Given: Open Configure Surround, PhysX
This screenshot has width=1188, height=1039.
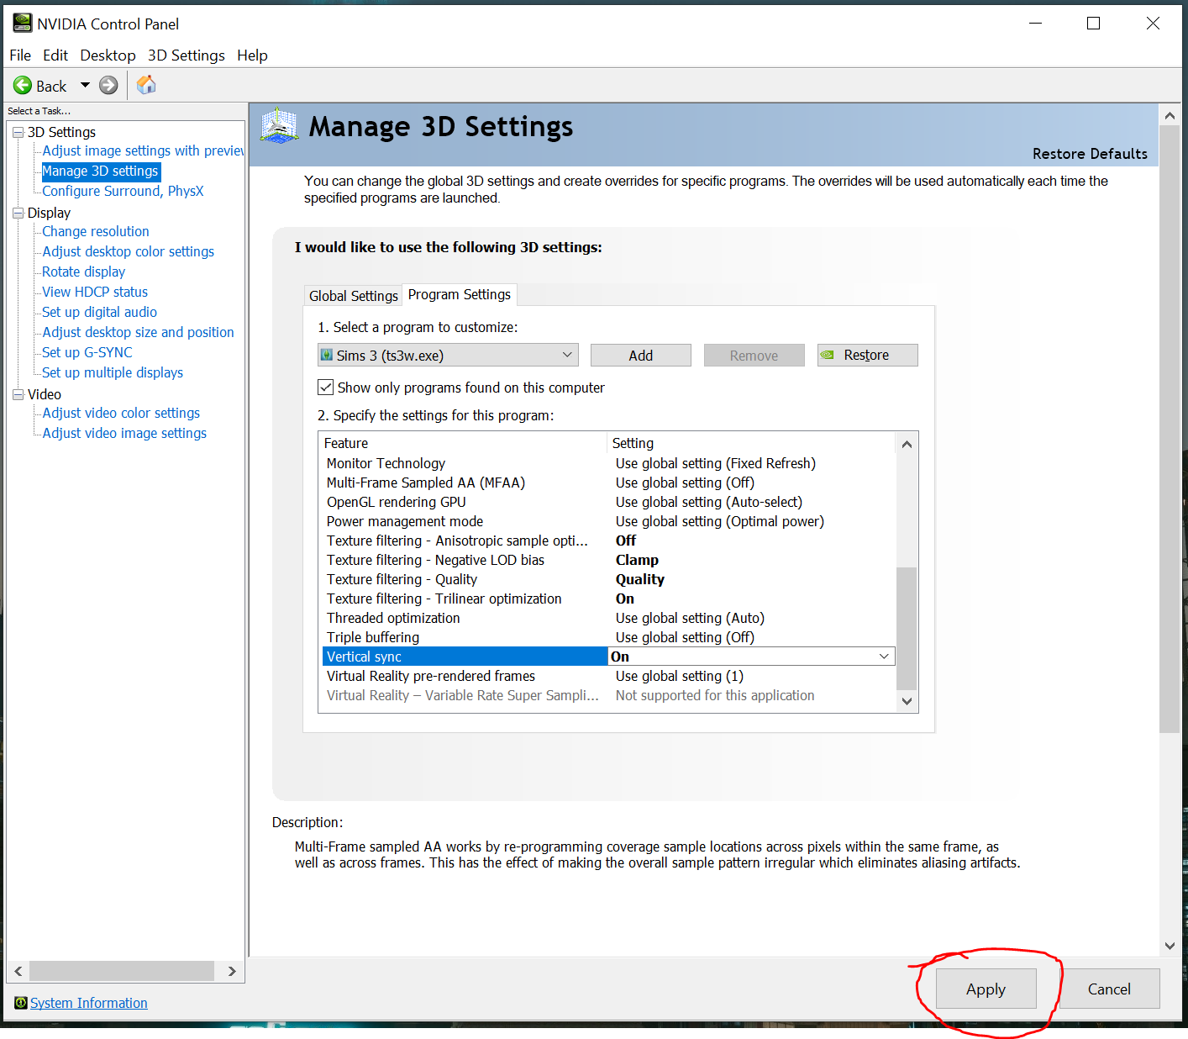Looking at the screenshot, I should (123, 191).
